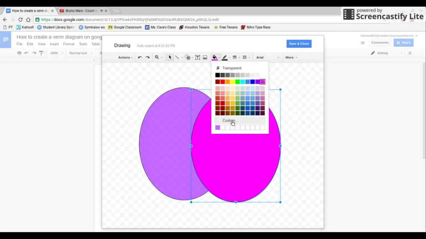Pick the yellow color swatch
The width and height of the screenshot is (426, 239).
(233, 82)
